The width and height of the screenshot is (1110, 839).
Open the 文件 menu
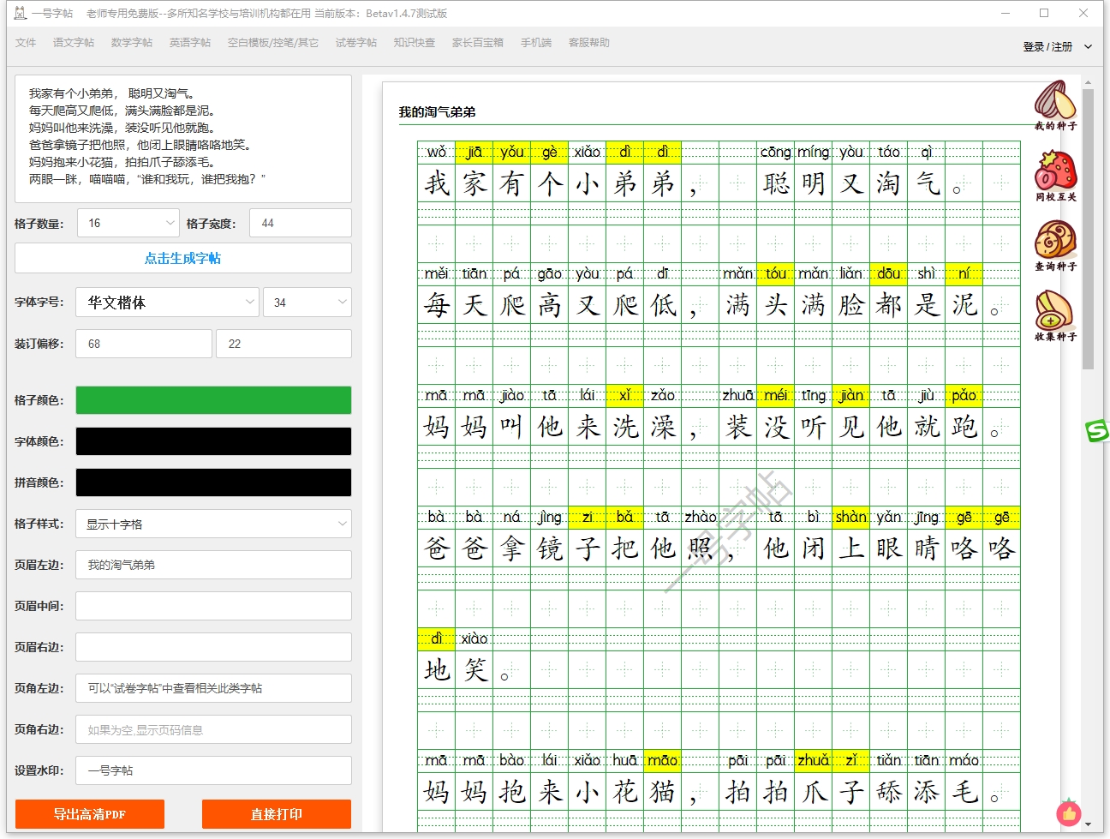[x=26, y=42]
